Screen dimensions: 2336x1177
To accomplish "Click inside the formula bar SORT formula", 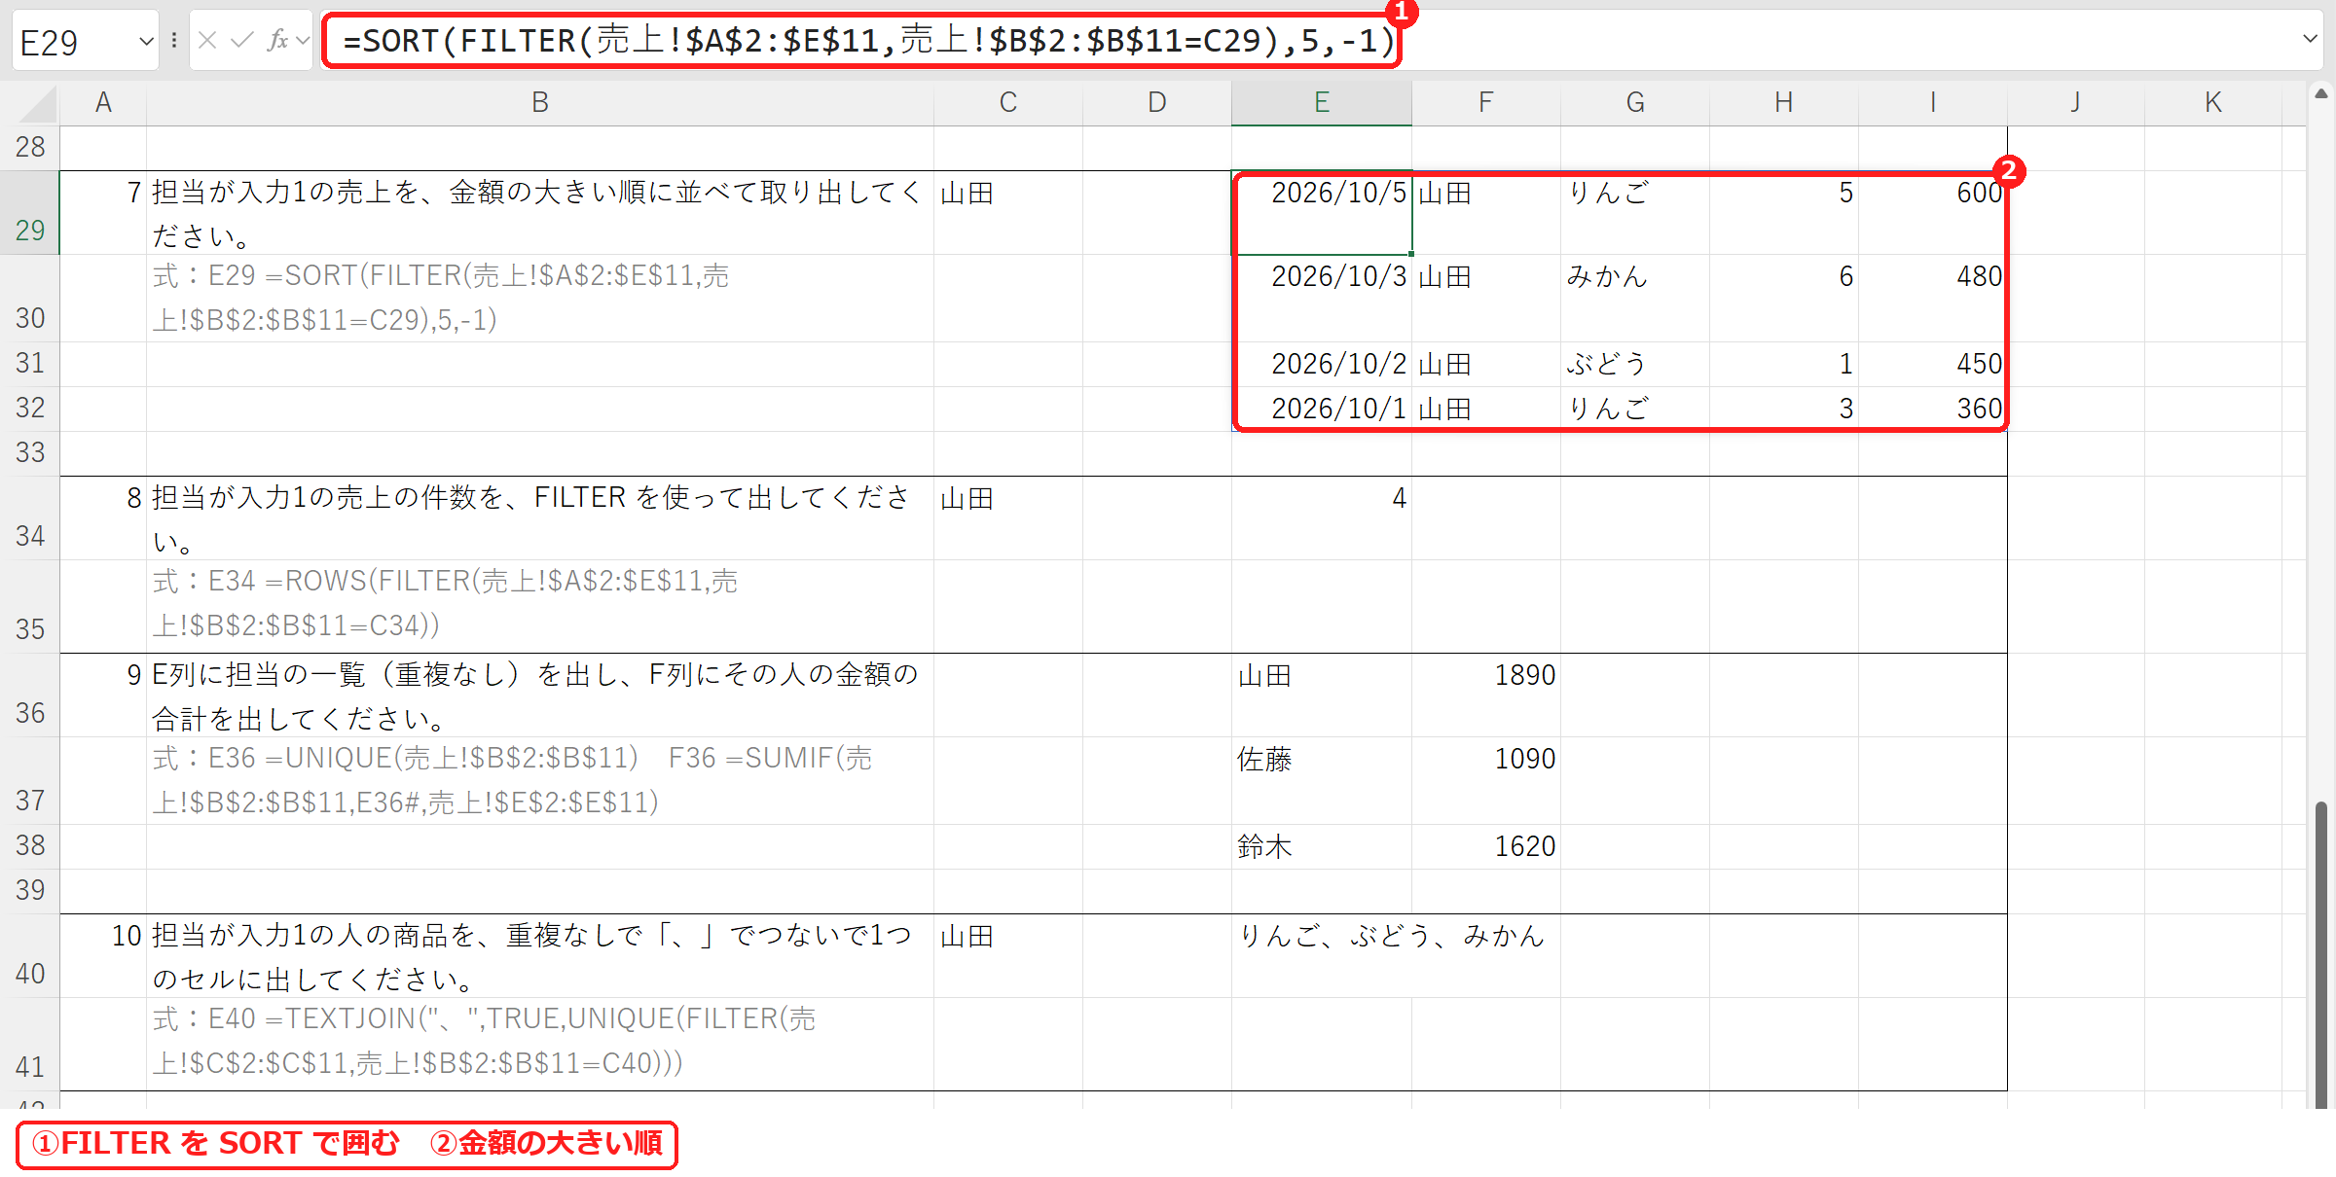I will 868,40.
